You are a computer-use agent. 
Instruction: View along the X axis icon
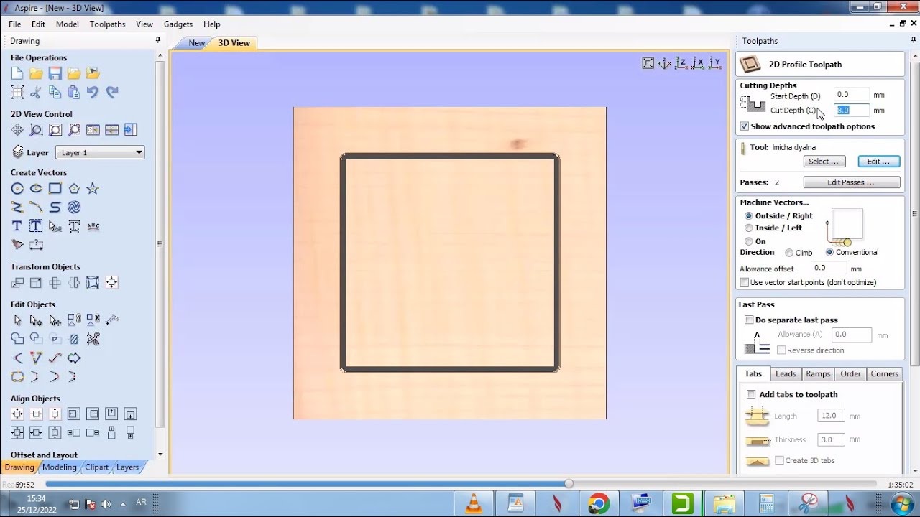[698, 63]
